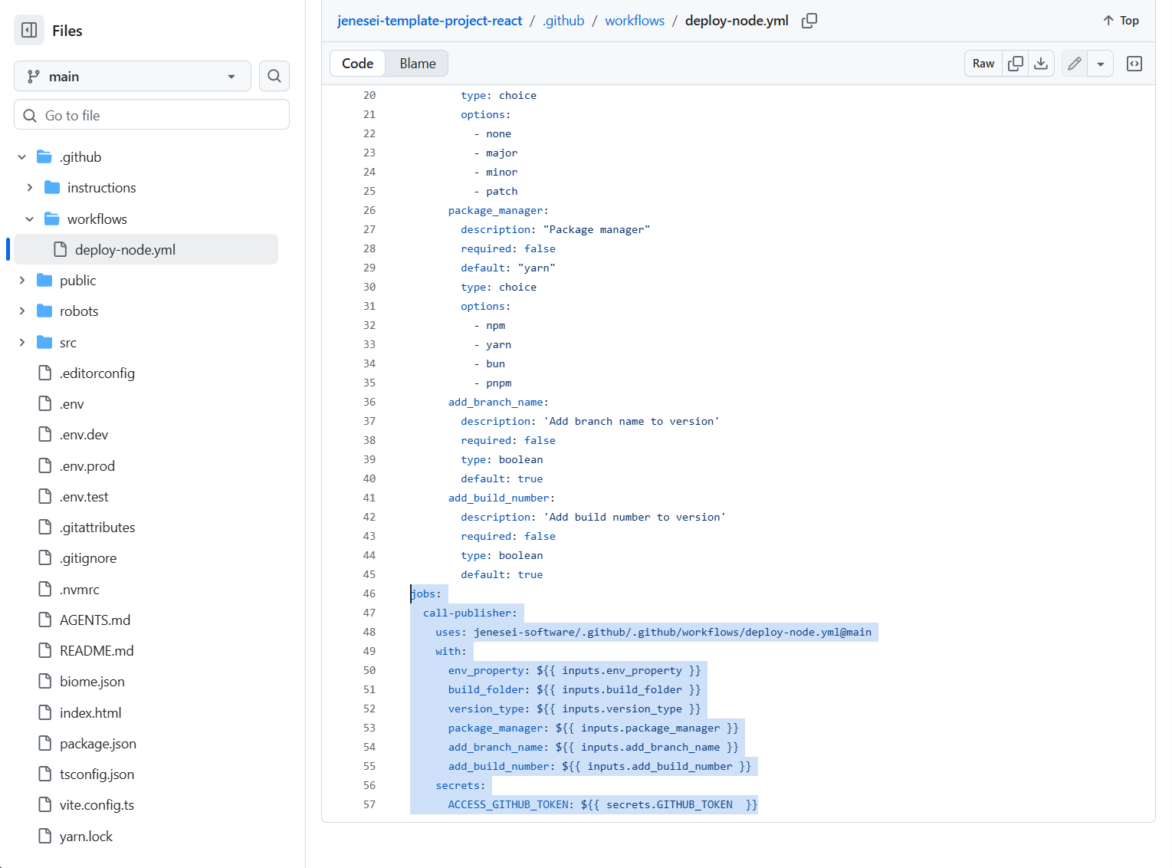1172x868 pixels.
Task: Open .env file icon
Action: pos(45,404)
